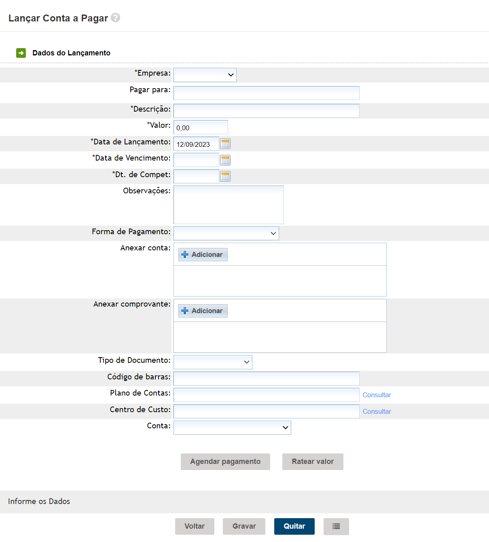Expand the Forma de Pagamento dropdown
The width and height of the screenshot is (489, 542).
(x=226, y=233)
